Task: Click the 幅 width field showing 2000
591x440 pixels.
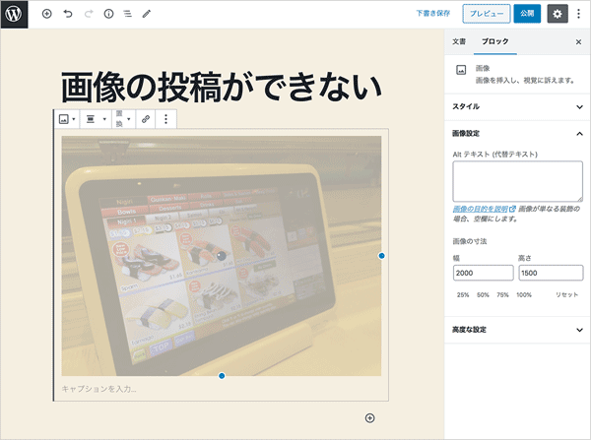Action: click(x=483, y=273)
